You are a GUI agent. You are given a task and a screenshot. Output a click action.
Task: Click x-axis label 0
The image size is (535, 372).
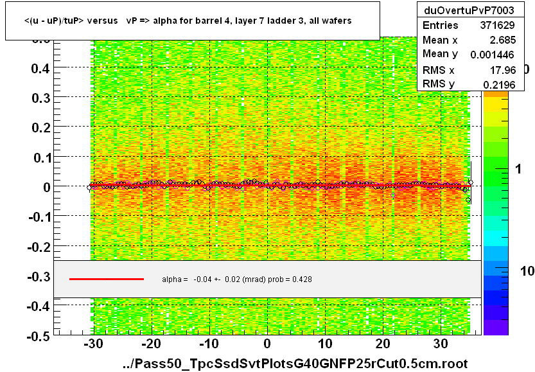pyautogui.click(x=267, y=344)
